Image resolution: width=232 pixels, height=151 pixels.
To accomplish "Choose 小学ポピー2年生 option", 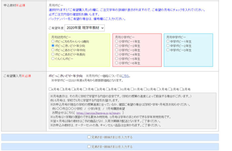I will [x=117, y=46].
